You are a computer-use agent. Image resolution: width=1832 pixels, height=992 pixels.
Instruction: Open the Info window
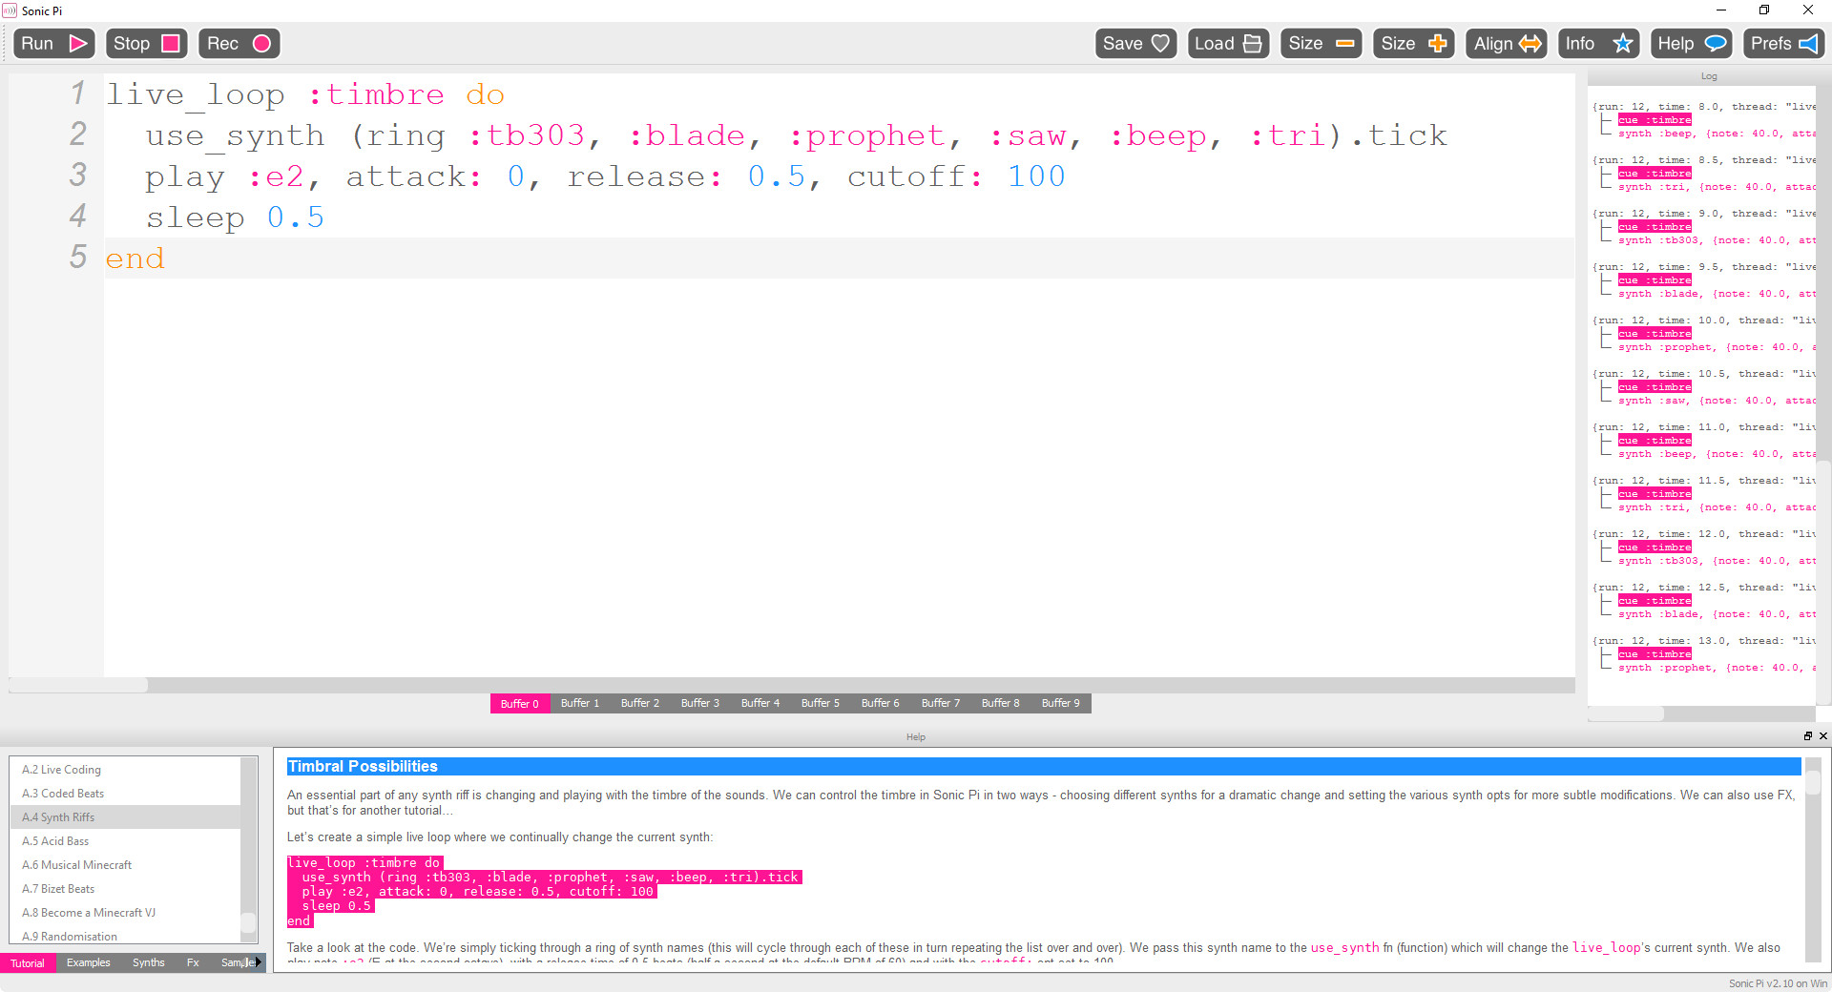1597,43
